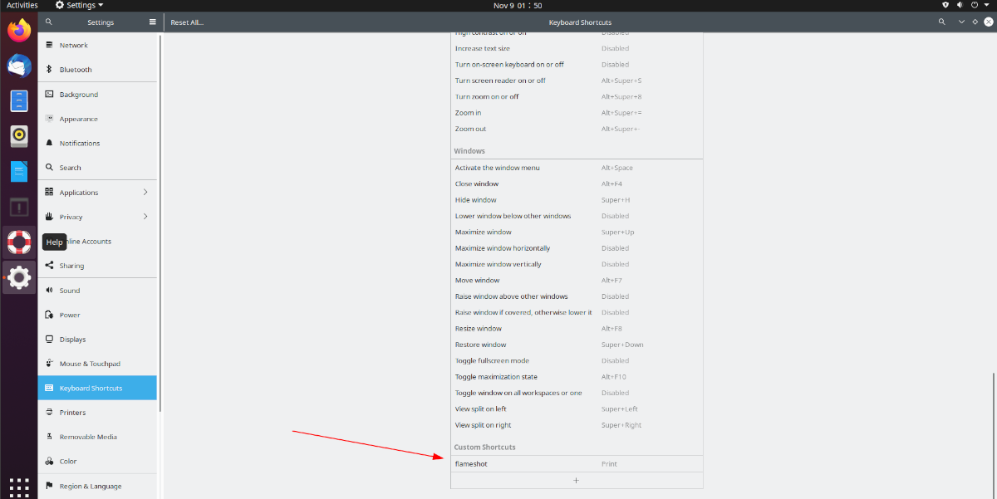Open the Settings app menu in top bar
Image resolution: width=997 pixels, height=499 pixels.
click(x=79, y=5)
